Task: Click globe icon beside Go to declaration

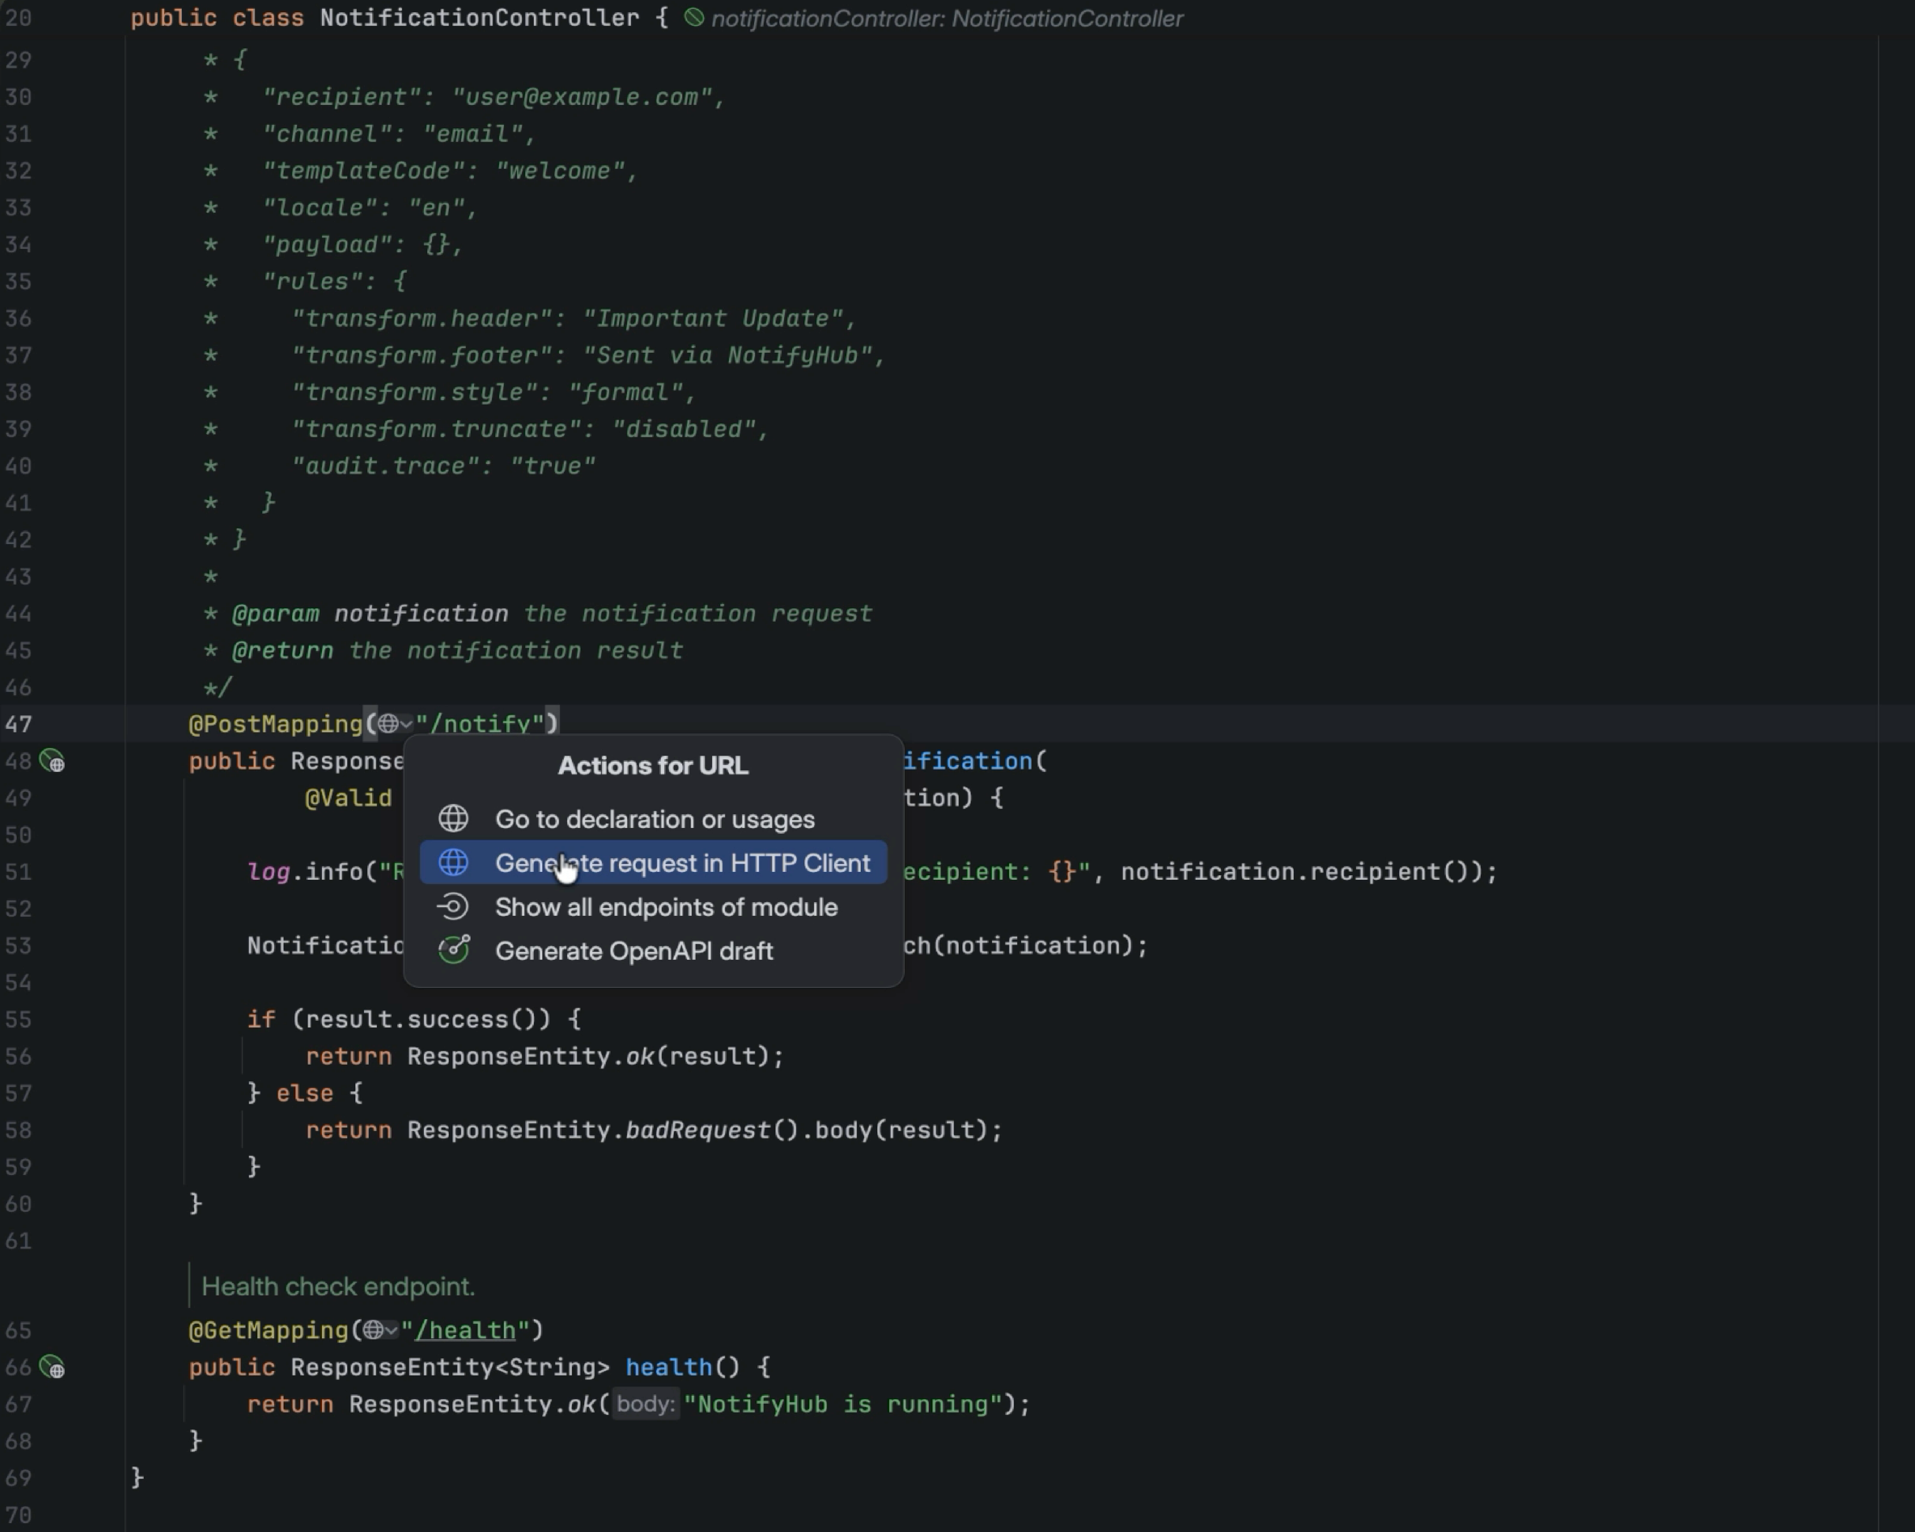Action: click(453, 819)
